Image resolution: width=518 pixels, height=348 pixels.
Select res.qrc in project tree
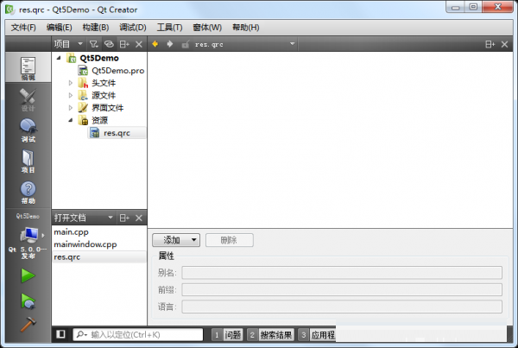[x=117, y=133]
